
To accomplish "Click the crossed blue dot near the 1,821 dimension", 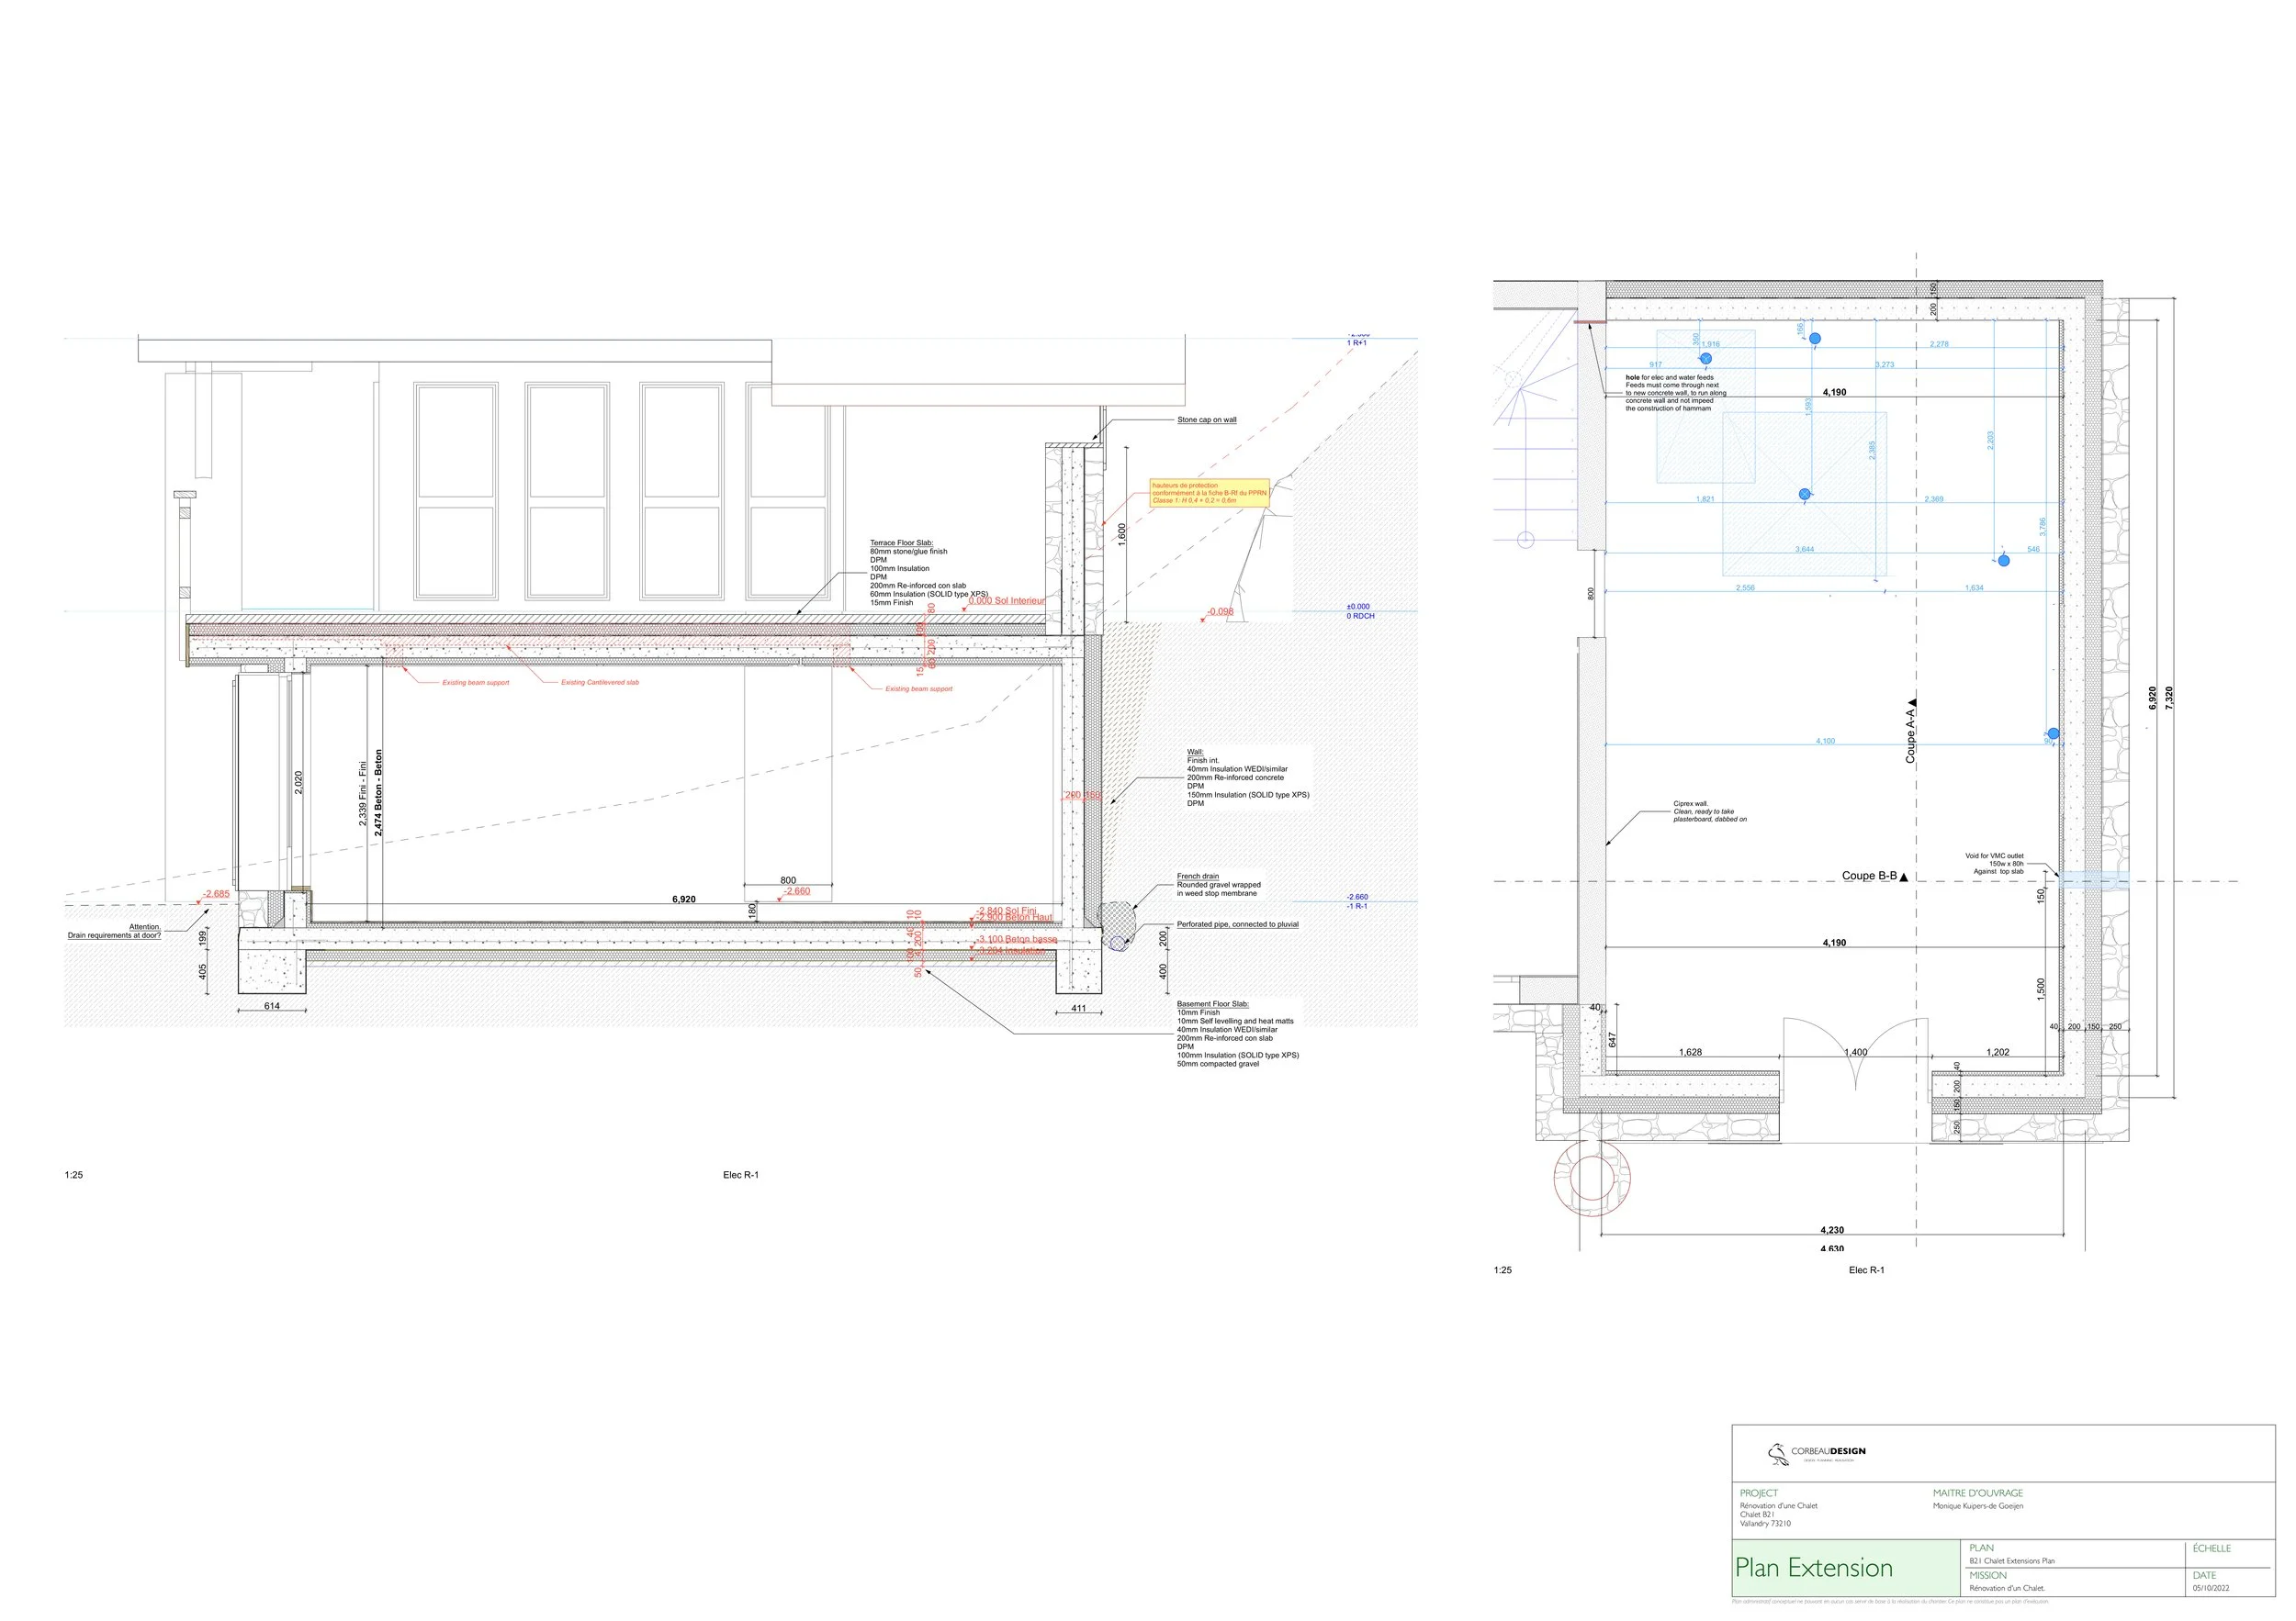I will (x=1805, y=494).
